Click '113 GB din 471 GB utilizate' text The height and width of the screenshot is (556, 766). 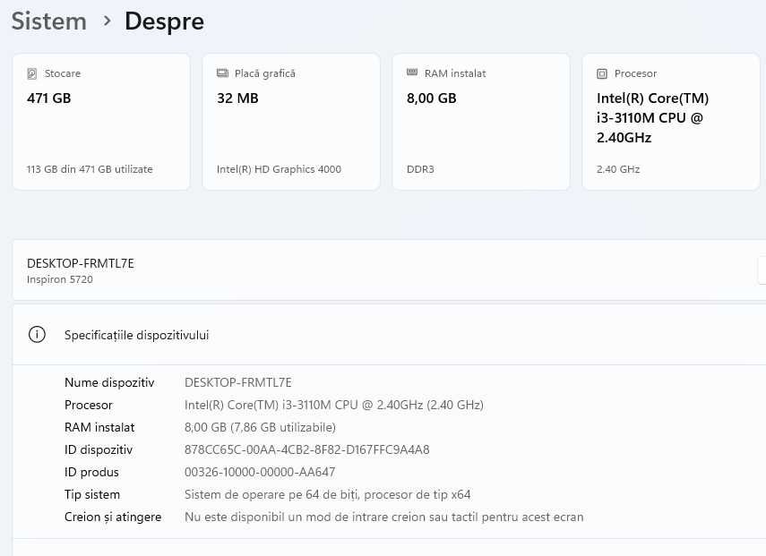(90, 169)
